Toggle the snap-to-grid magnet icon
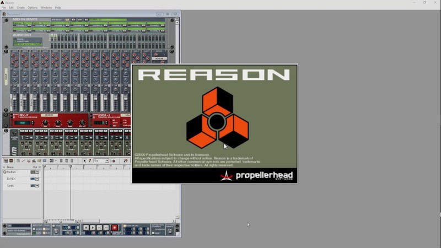The width and height of the screenshot is (441, 248). point(113,161)
